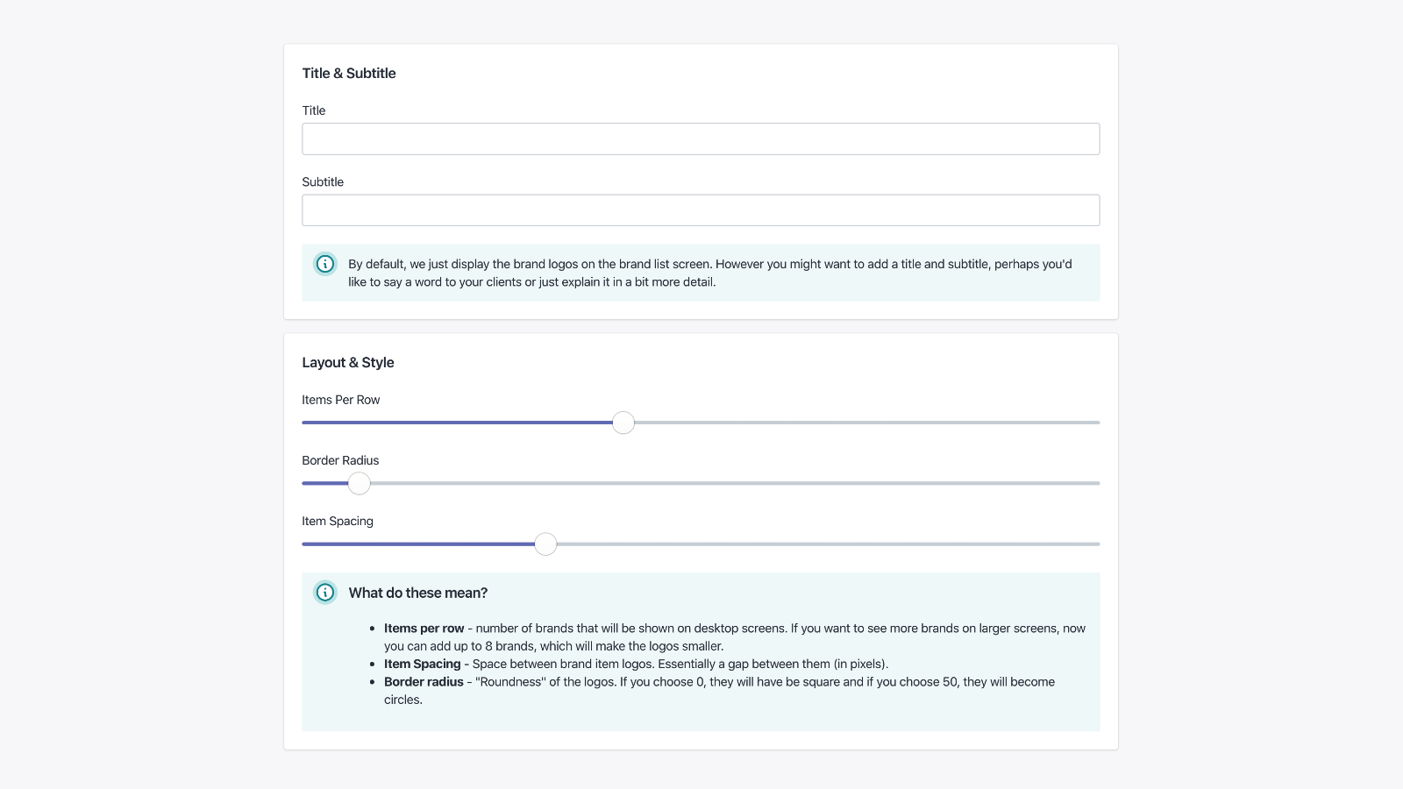
Task: Click bold "Items per row" term in the explanation
Action: (424, 629)
